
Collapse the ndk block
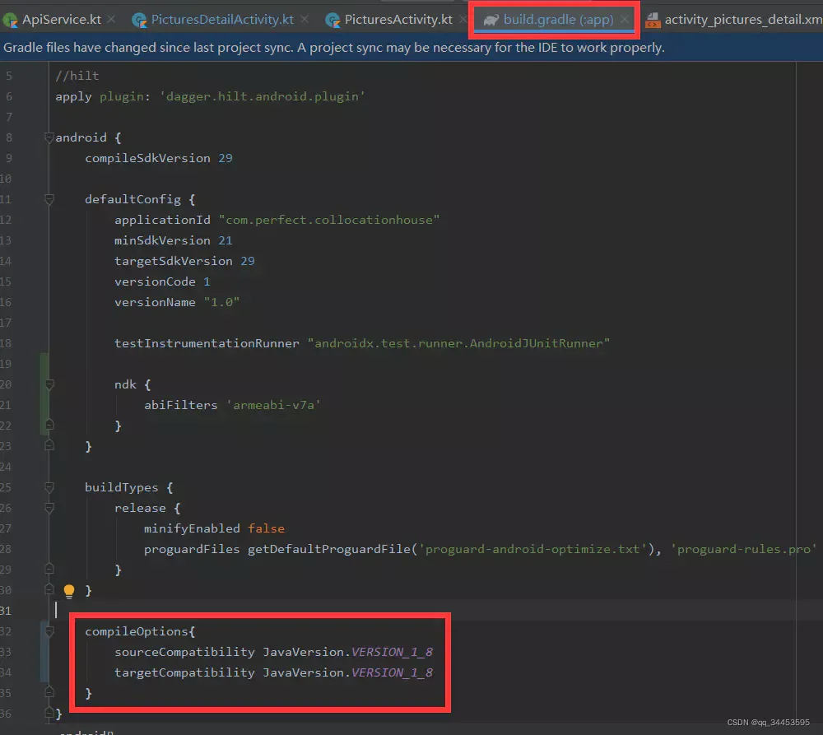(48, 384)
